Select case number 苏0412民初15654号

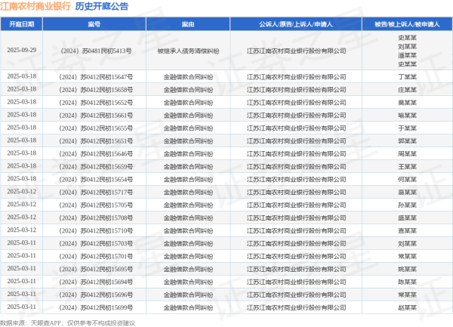coord(96,180)
